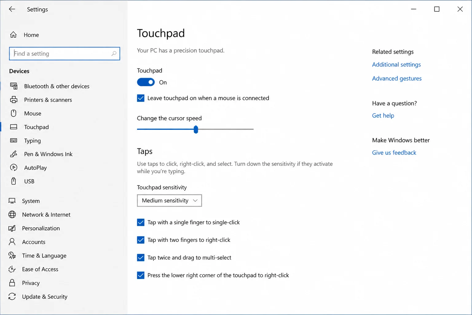Click the Privacy lock icon

(x=12, y=283)
